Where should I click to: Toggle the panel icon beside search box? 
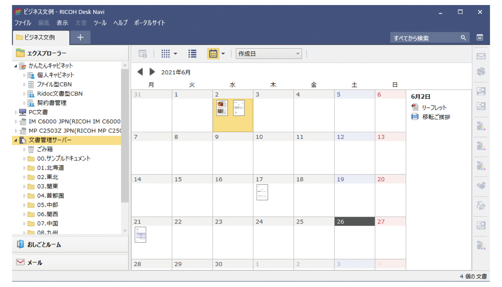[x=479, y=38]
